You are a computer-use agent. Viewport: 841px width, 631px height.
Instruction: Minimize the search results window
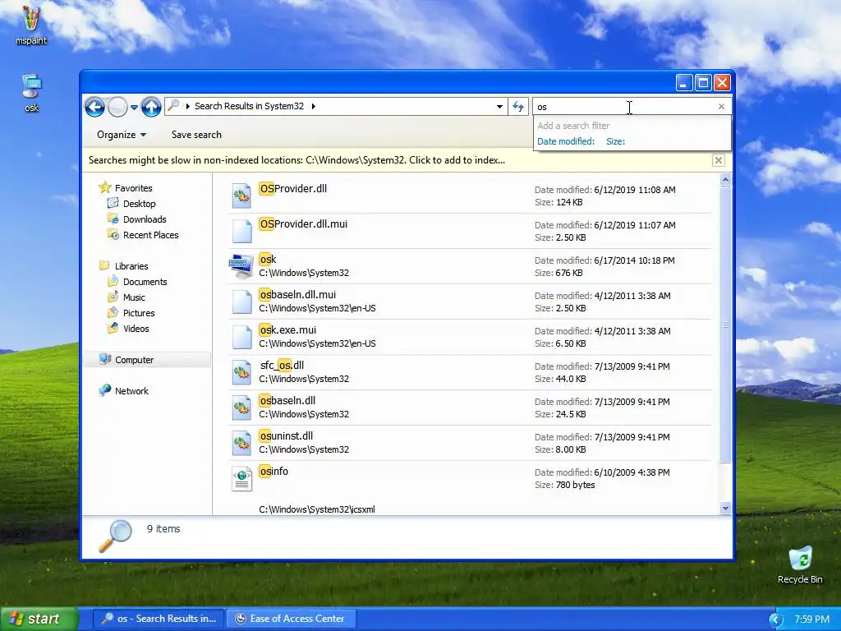coord(683,83)
